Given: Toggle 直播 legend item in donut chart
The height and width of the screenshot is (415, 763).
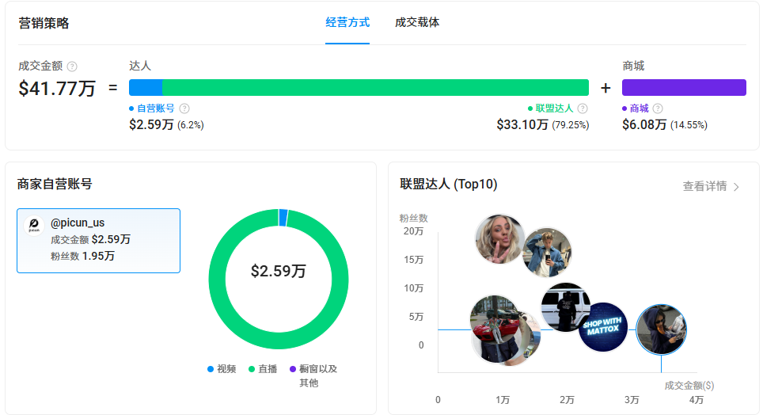Looking at the screenshot, I should click(263, 369).
